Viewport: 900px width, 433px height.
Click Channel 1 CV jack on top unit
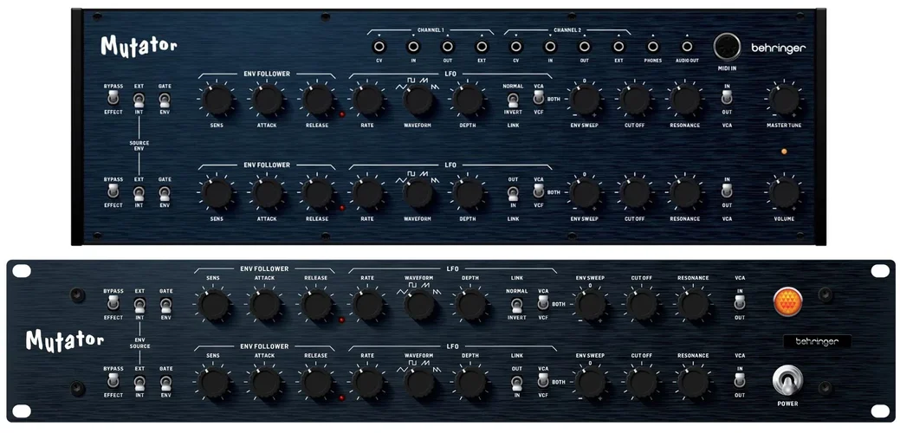[x=379, y=47]
